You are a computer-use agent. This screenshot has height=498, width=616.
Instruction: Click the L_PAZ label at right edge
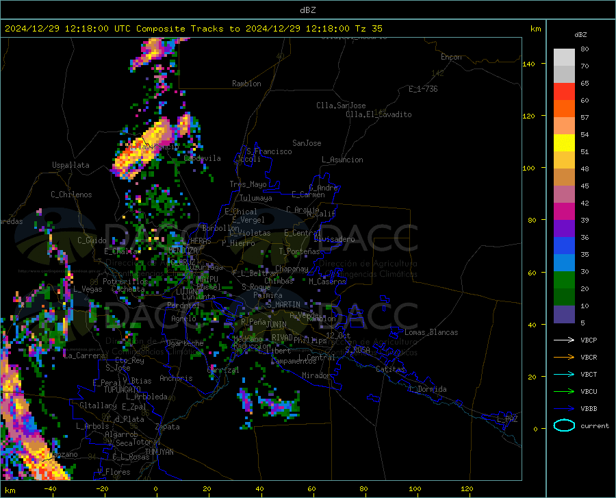(507, 419)
